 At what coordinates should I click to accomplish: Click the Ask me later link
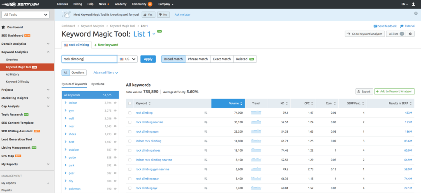[182, 15]
